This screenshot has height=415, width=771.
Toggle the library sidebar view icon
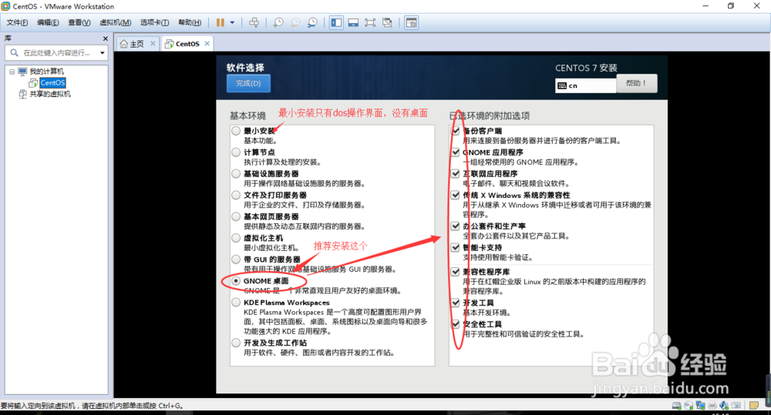coord(336,22)
